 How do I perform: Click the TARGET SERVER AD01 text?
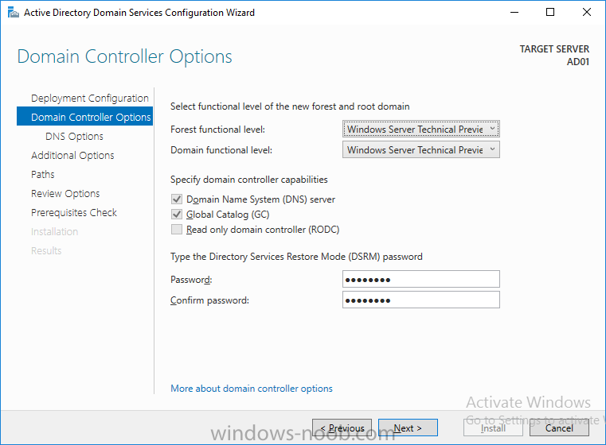(554, 55)
